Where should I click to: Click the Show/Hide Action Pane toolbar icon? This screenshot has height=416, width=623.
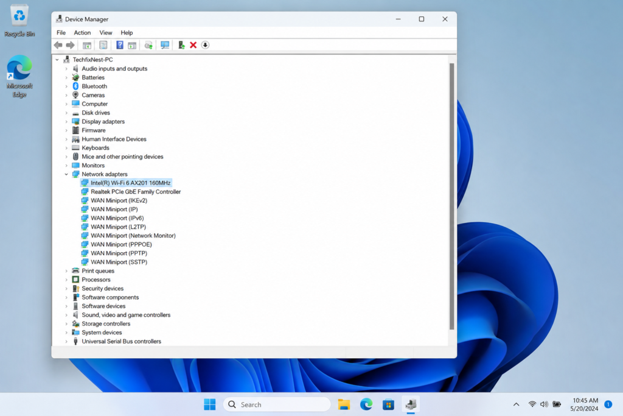132,45
